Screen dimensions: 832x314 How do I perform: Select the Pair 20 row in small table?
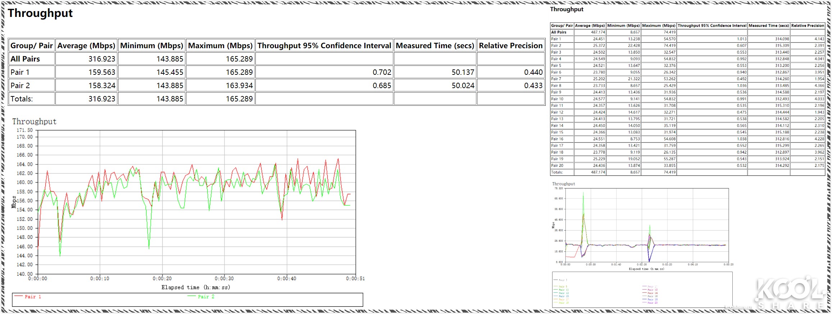pyautogui.click(x=557, y=165)
